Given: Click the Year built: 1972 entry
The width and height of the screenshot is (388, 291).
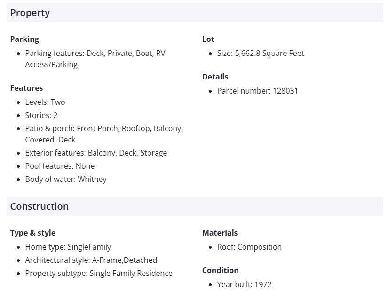Looking at the screenshot, I should (x=245, y=284).
